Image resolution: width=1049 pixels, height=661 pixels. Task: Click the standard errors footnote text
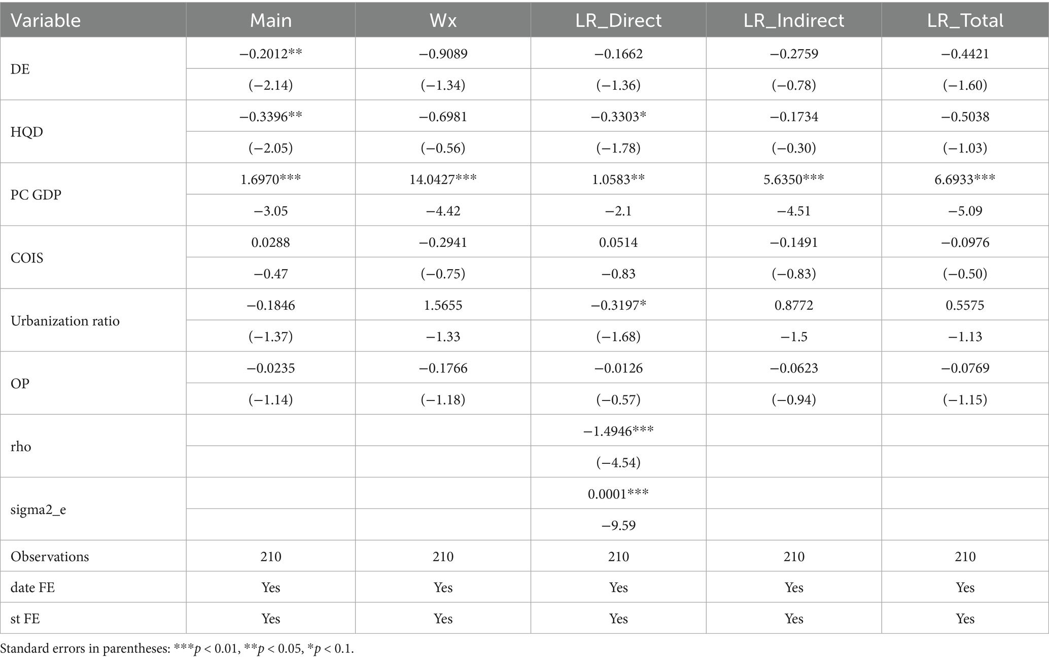177,649
